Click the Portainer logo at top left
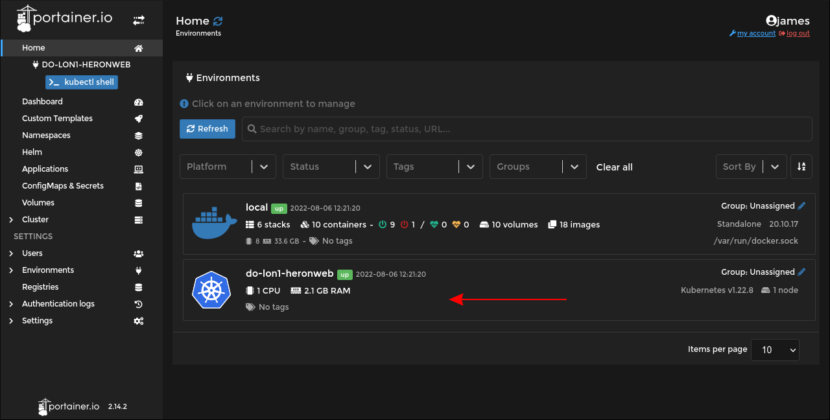 (65, 19)
